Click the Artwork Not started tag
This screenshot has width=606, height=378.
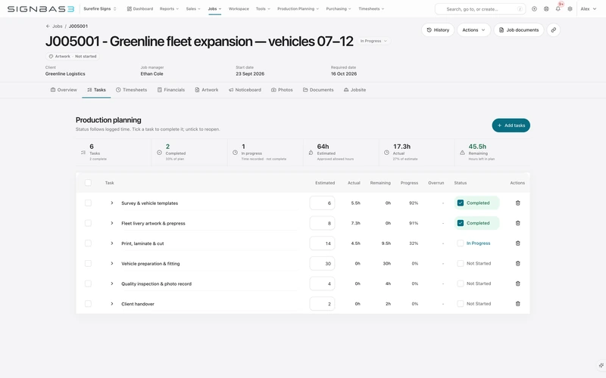tap(73, 56)
